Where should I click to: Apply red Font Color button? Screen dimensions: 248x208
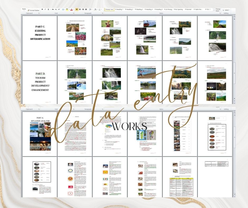click(71, 10)
